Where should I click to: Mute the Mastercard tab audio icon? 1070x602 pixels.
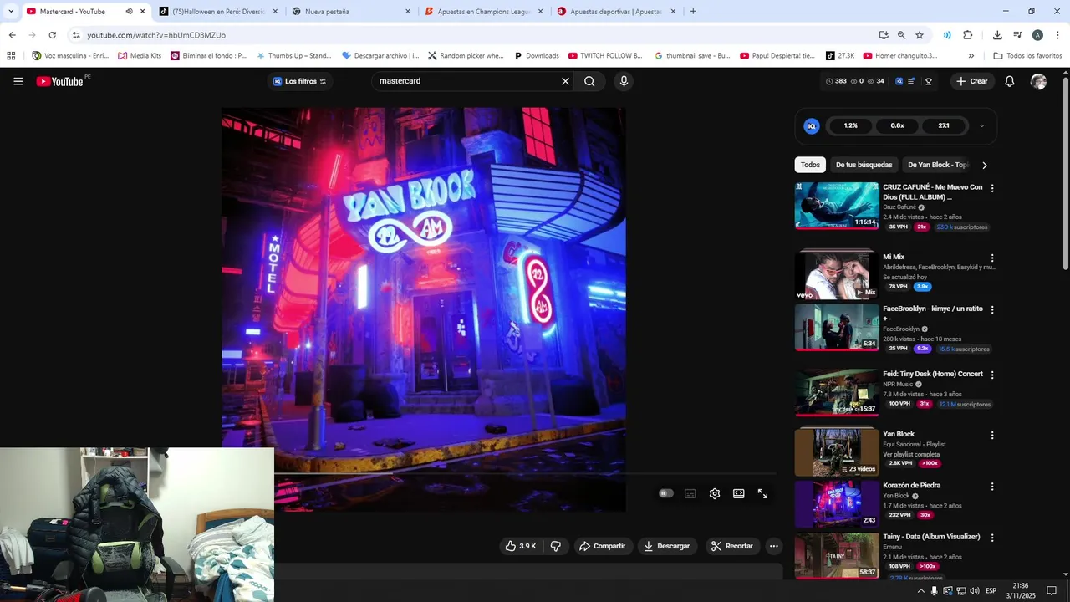129,12
